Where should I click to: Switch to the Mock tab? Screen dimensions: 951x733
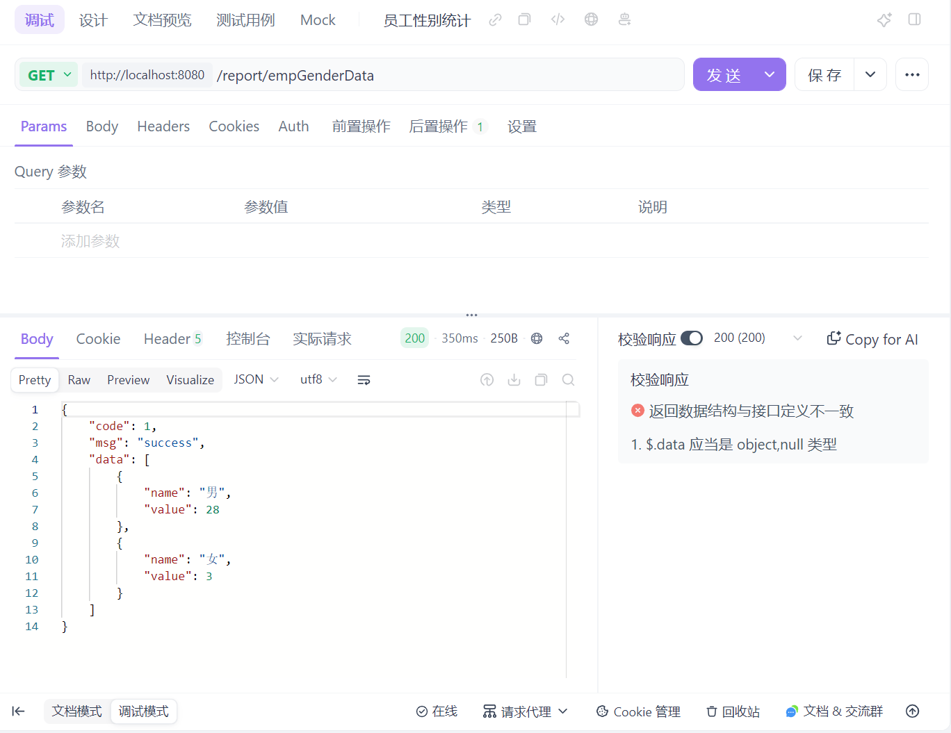pyautogui.click(x=318, y=20)
